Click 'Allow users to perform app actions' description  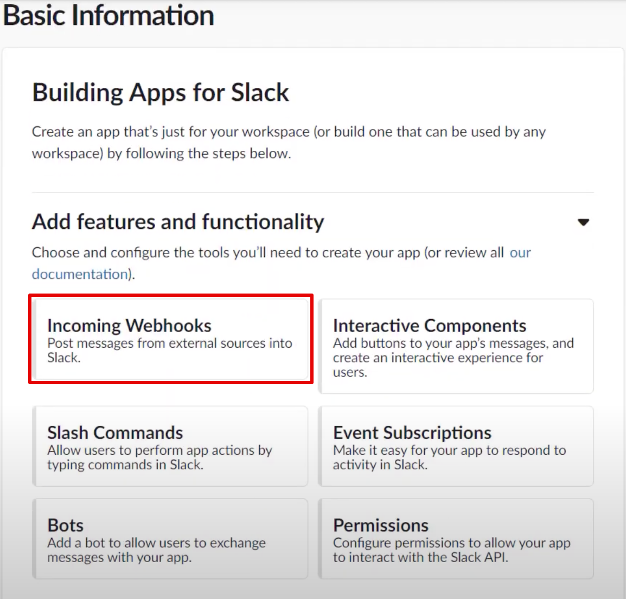pos(159,457)
